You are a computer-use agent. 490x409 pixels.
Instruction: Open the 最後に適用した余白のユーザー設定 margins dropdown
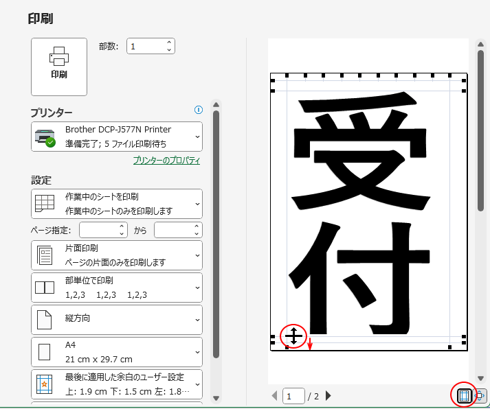(117, 384)
